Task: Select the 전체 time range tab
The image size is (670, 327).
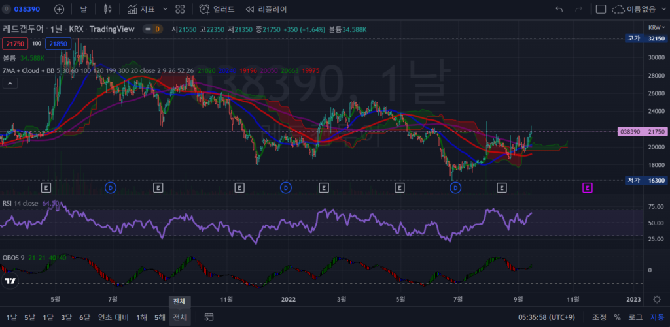Action: [179, 317]
